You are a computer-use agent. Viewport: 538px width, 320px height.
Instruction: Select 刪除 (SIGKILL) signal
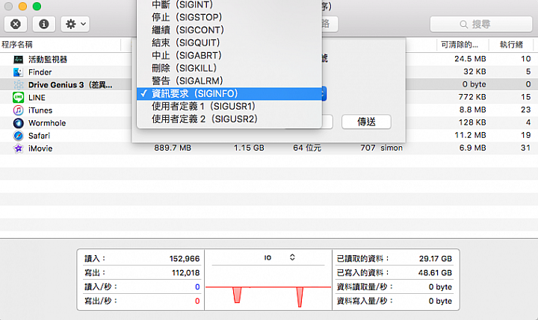pos(229,68)
